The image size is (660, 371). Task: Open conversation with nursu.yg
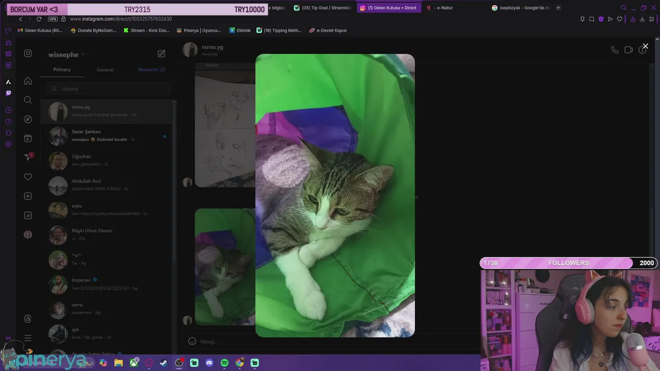106,111
